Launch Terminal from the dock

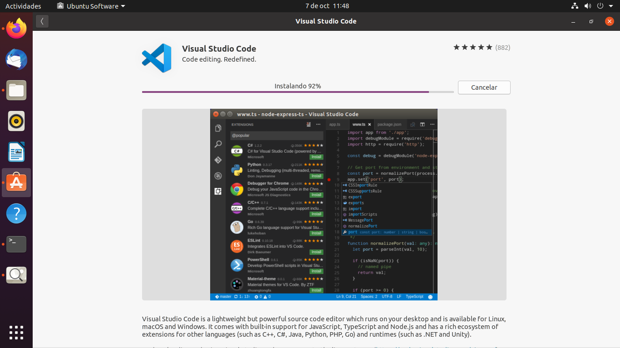pyautogui.click(x=16, y=244)
